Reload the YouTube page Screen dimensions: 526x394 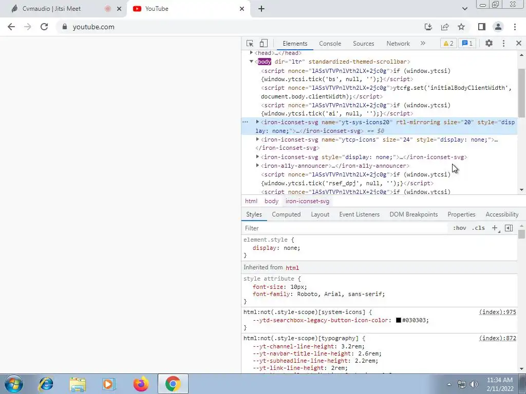[x=44, y=27]
